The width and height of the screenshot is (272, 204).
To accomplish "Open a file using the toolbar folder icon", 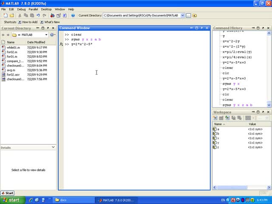I will tap(12, 15).
